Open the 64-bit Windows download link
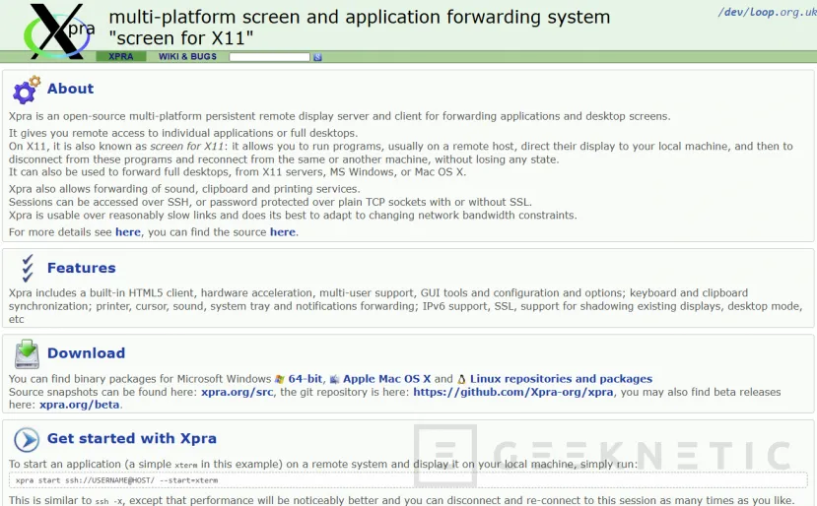 (x=306, y=379)
